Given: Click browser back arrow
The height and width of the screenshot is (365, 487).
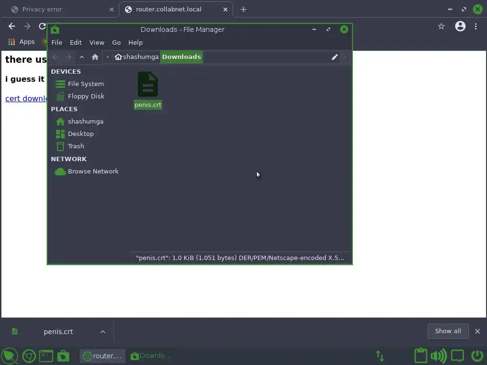Looking at the screenshot, I should click(x=12, y=27).
